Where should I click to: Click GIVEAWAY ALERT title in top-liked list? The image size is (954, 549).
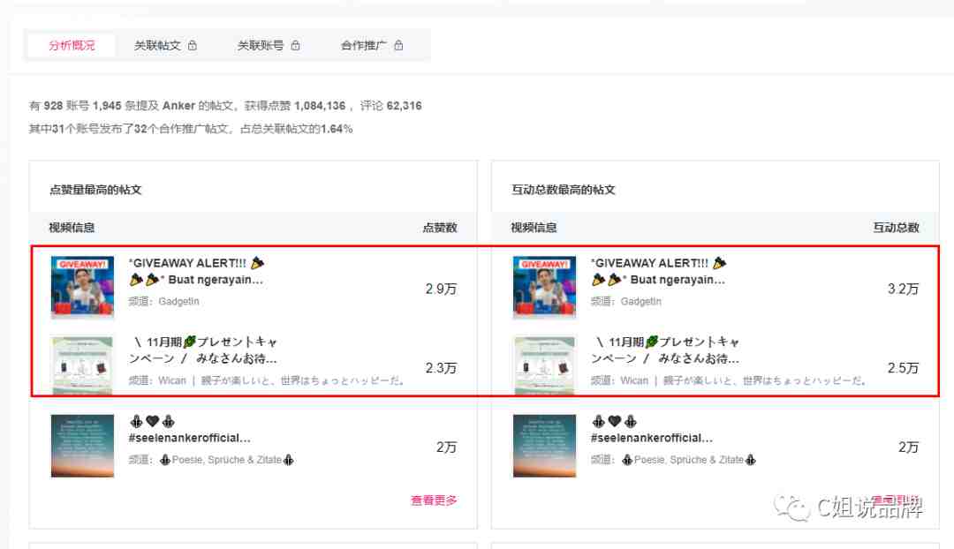pos(196,271)
